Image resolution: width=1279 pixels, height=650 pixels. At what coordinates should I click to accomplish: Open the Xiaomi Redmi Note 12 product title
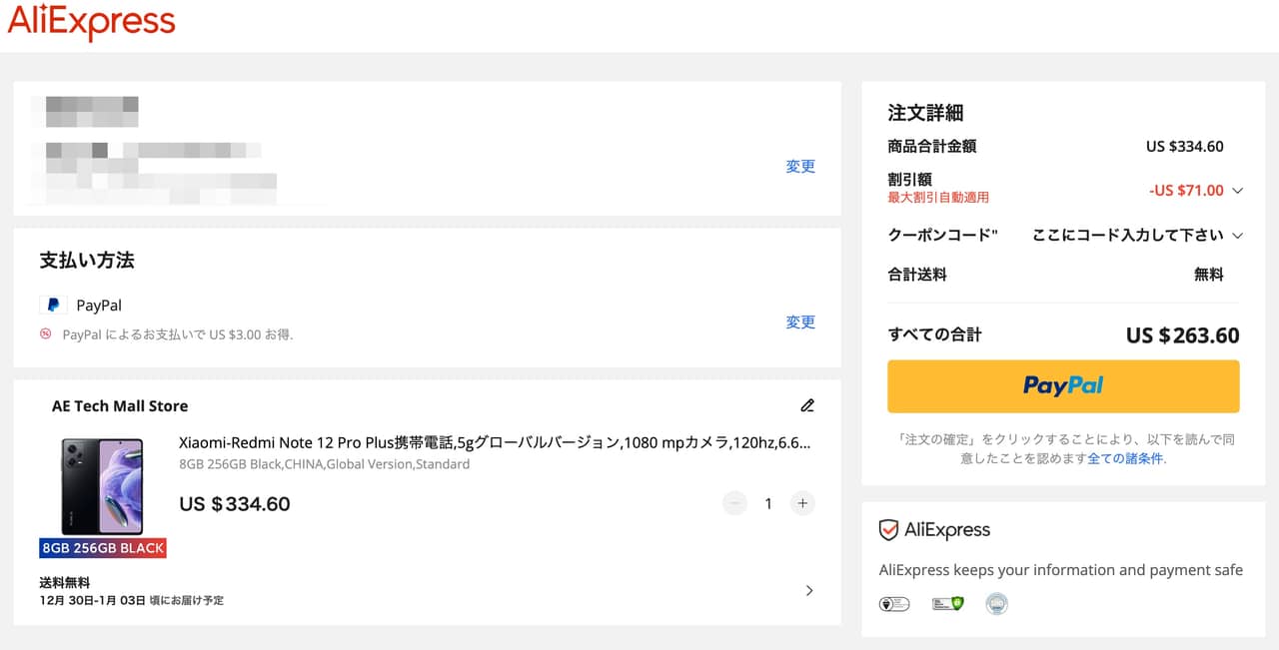(494, 442)
